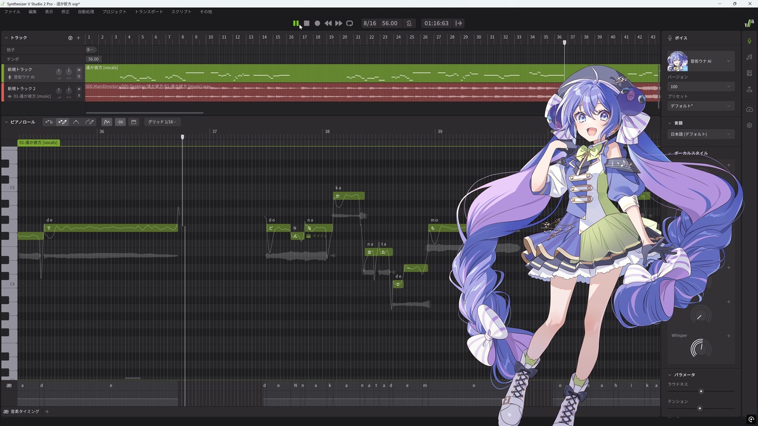
Task: Open the トランスポート menu
Action: [149, 12]
